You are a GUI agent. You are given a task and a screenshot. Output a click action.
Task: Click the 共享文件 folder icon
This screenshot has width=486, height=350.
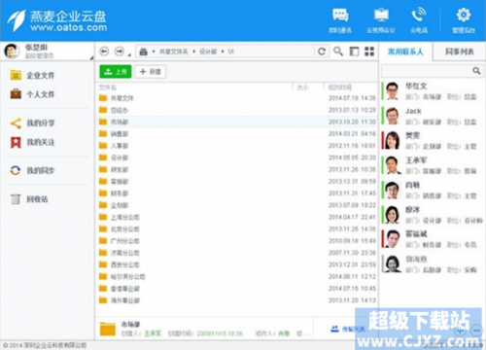tap(103, 98)
